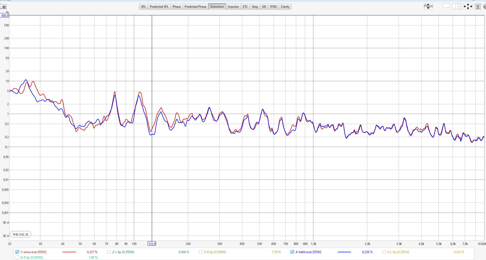Viewport: 486px width, 260px height.
Task: Switch to the SPL tab
Action: click(143, 7)
